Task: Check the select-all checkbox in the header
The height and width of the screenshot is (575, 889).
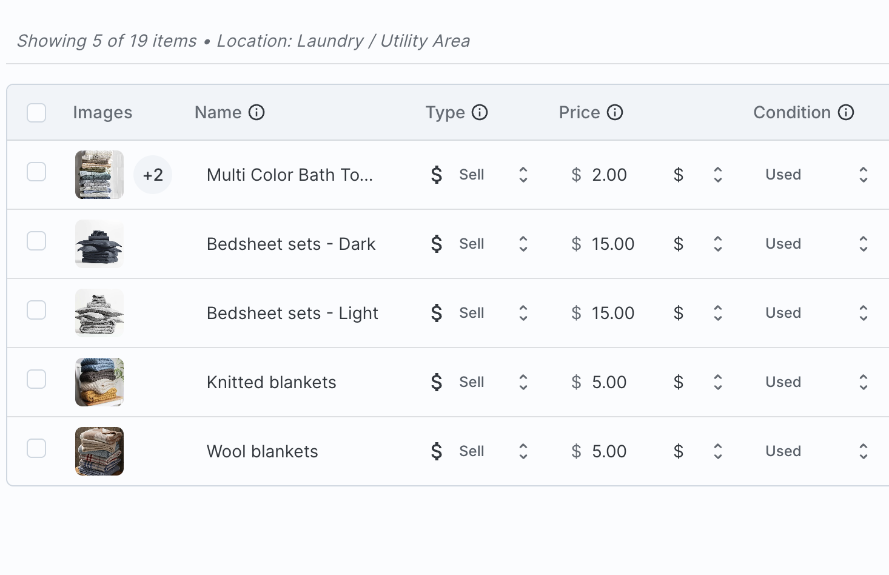Action: click(36, 112)
